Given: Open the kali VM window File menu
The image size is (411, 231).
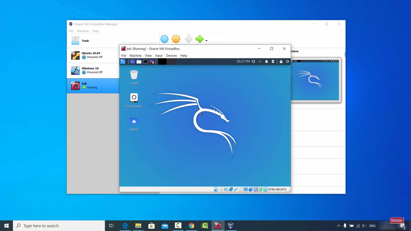Looking at the screenshot, I should tap(124, 56).
